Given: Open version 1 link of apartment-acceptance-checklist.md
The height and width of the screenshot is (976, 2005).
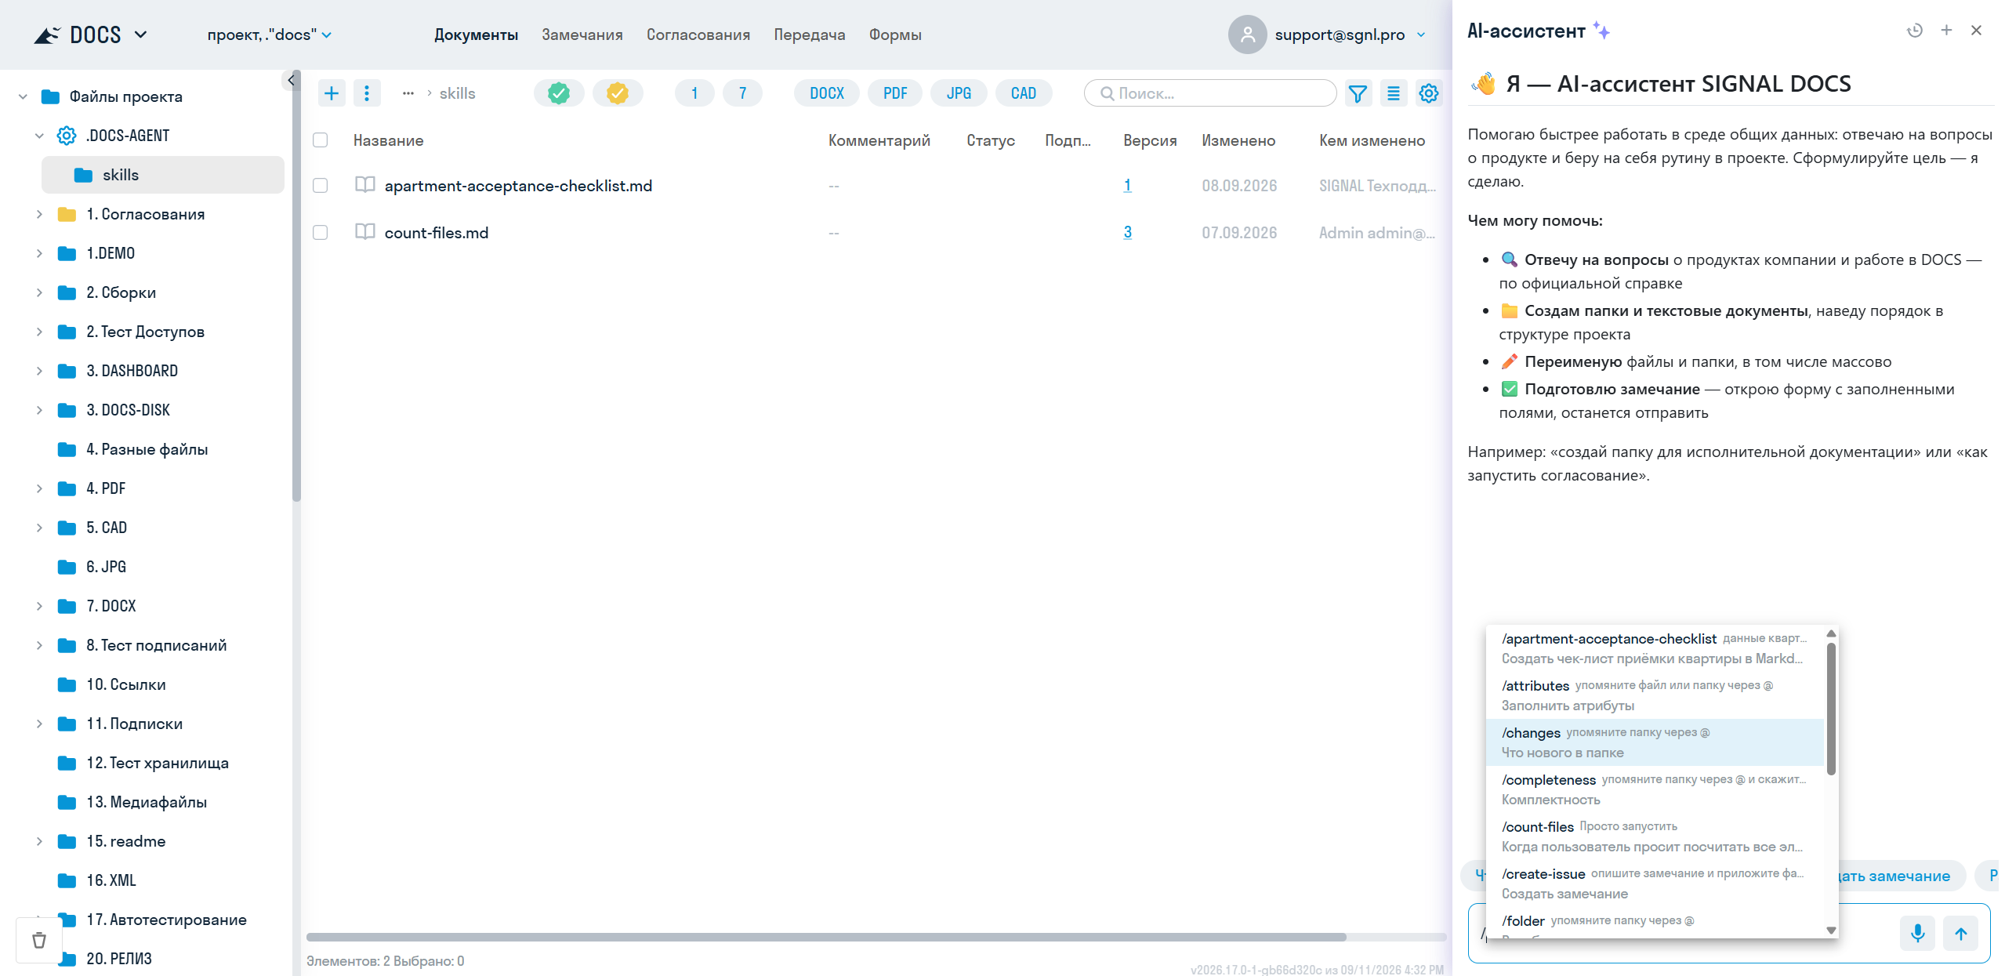Looking at the screenshot, I should click(x=1126, y=186).
